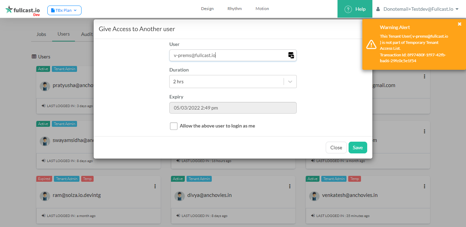Click the Help button
466x227 pixels.
pyautogui.click(x=355, y=9)
